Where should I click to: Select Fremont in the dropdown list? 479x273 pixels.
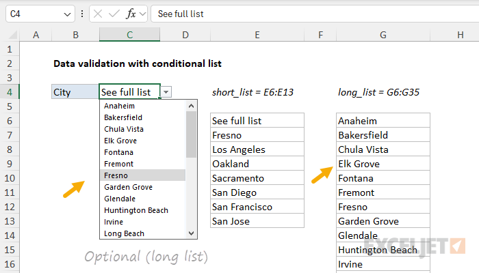tap(142, 164)
